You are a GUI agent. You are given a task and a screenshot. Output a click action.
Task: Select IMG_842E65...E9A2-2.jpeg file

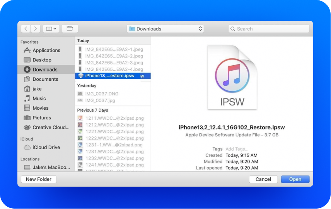113,56
